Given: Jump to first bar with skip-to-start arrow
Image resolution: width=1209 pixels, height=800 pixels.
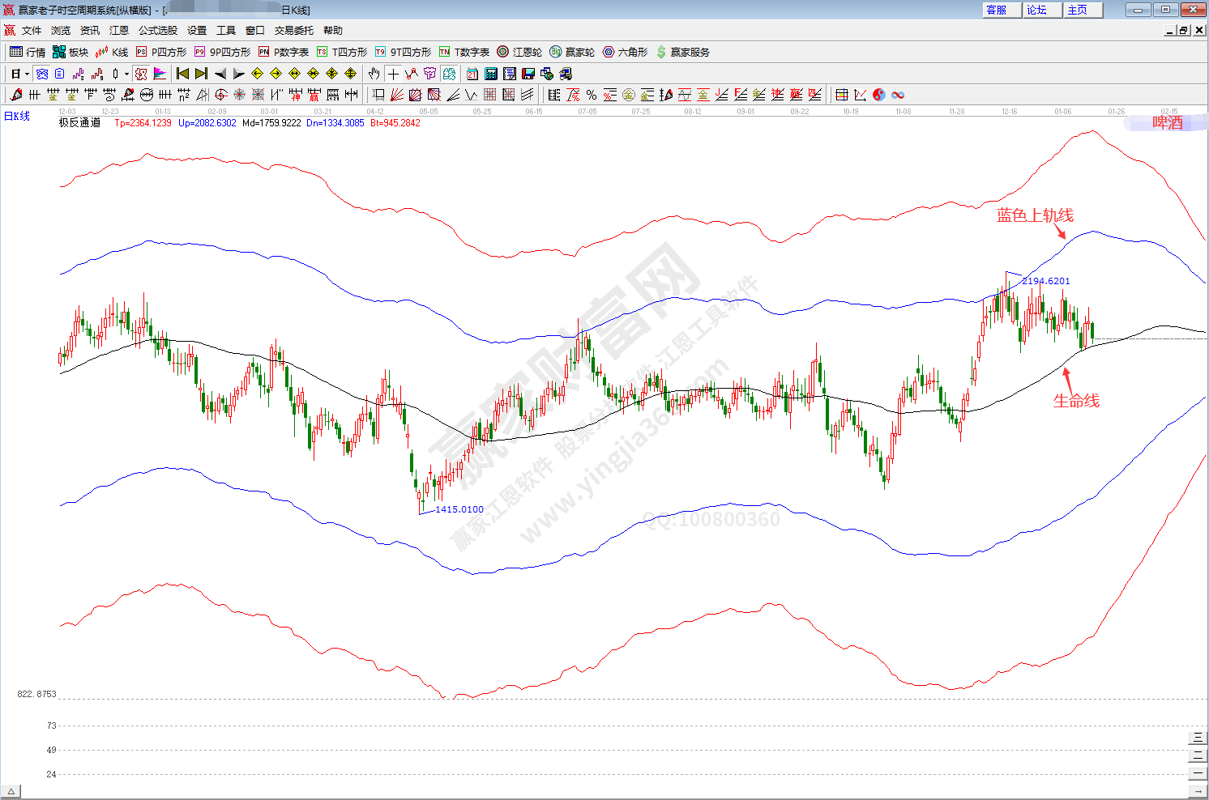Looking at the screenshot, I should click(182, 74).
